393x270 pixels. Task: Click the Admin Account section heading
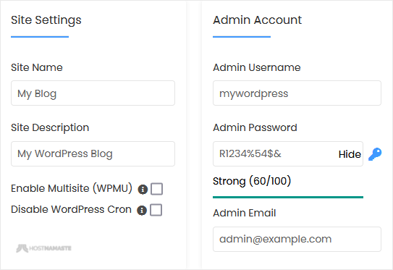[x=257, y=20]
